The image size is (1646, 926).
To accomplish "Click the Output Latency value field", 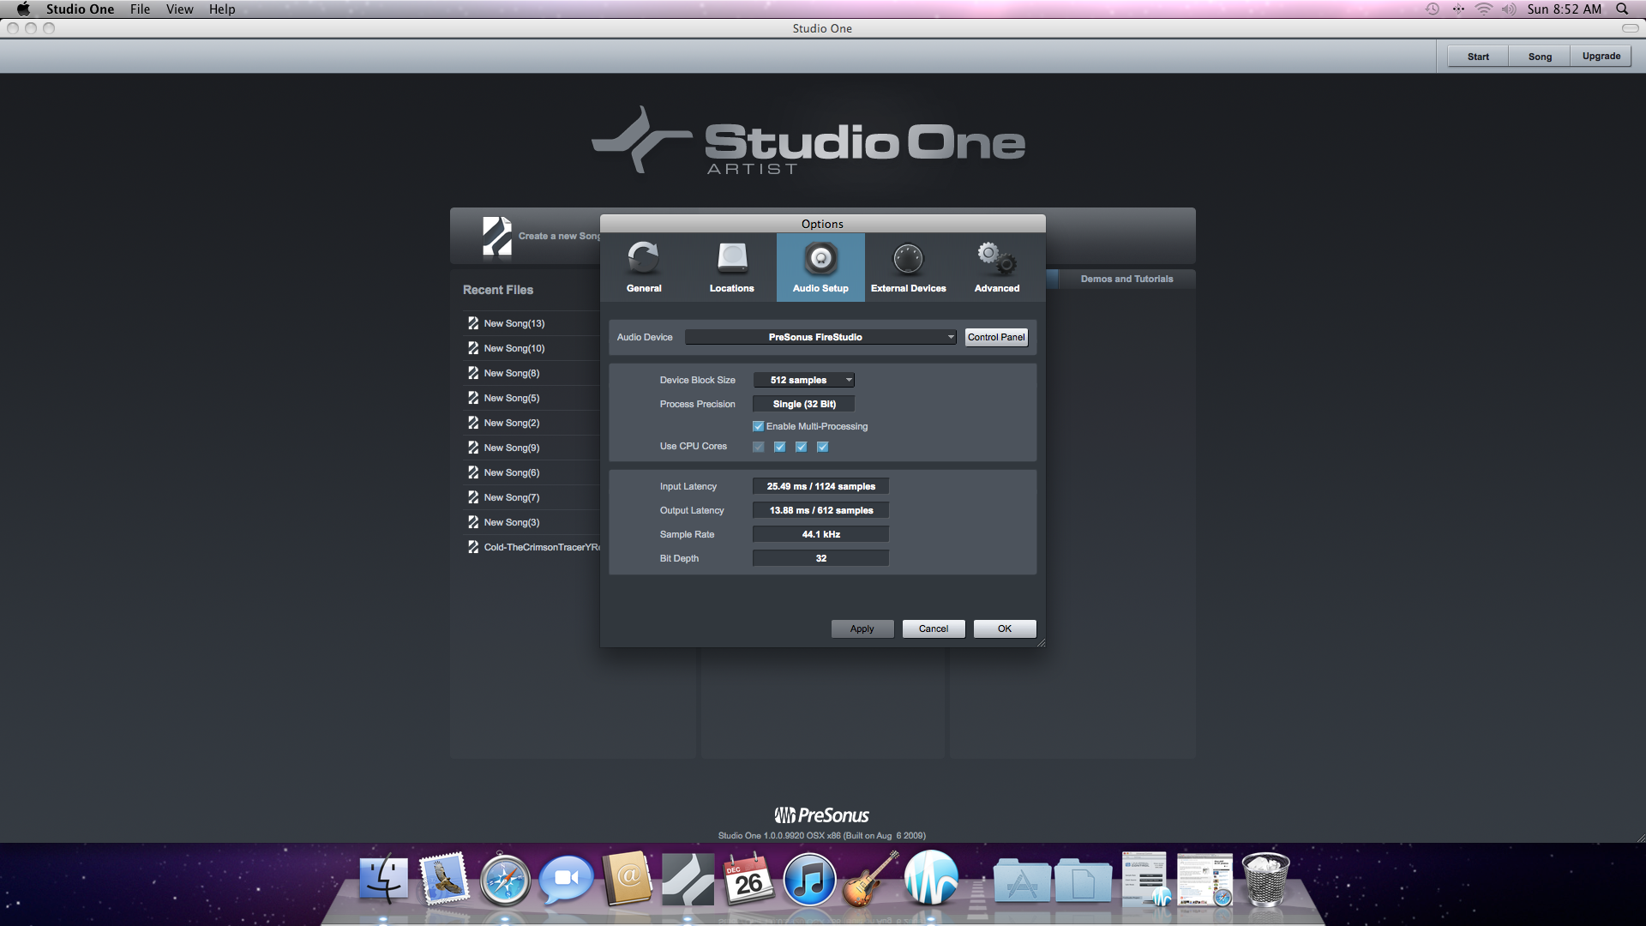I will (820, 510).
